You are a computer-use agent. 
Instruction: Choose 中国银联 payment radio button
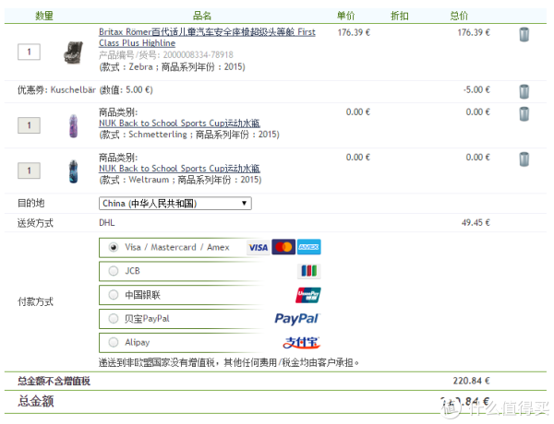tap(113, 295)
